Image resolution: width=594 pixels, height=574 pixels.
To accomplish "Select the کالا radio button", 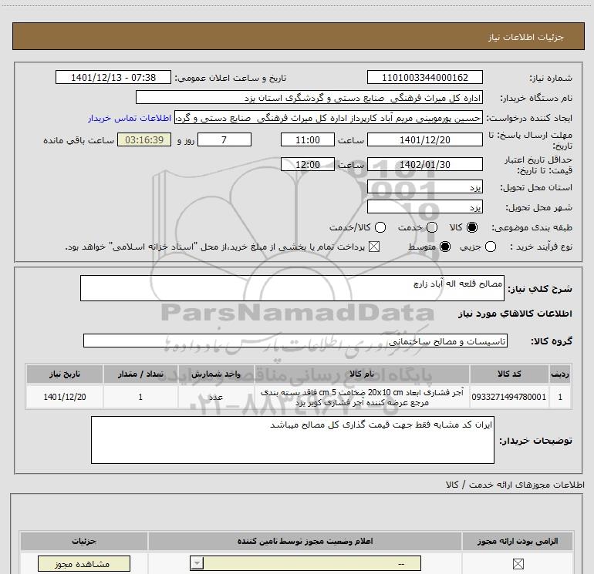I will coord(472,227).
